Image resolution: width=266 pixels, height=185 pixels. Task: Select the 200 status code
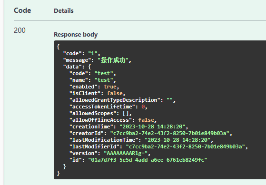[x=20, y=30]
